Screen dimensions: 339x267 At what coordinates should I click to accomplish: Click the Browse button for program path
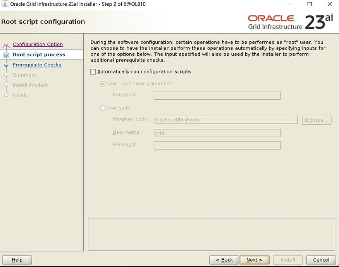tap(317, 120)
